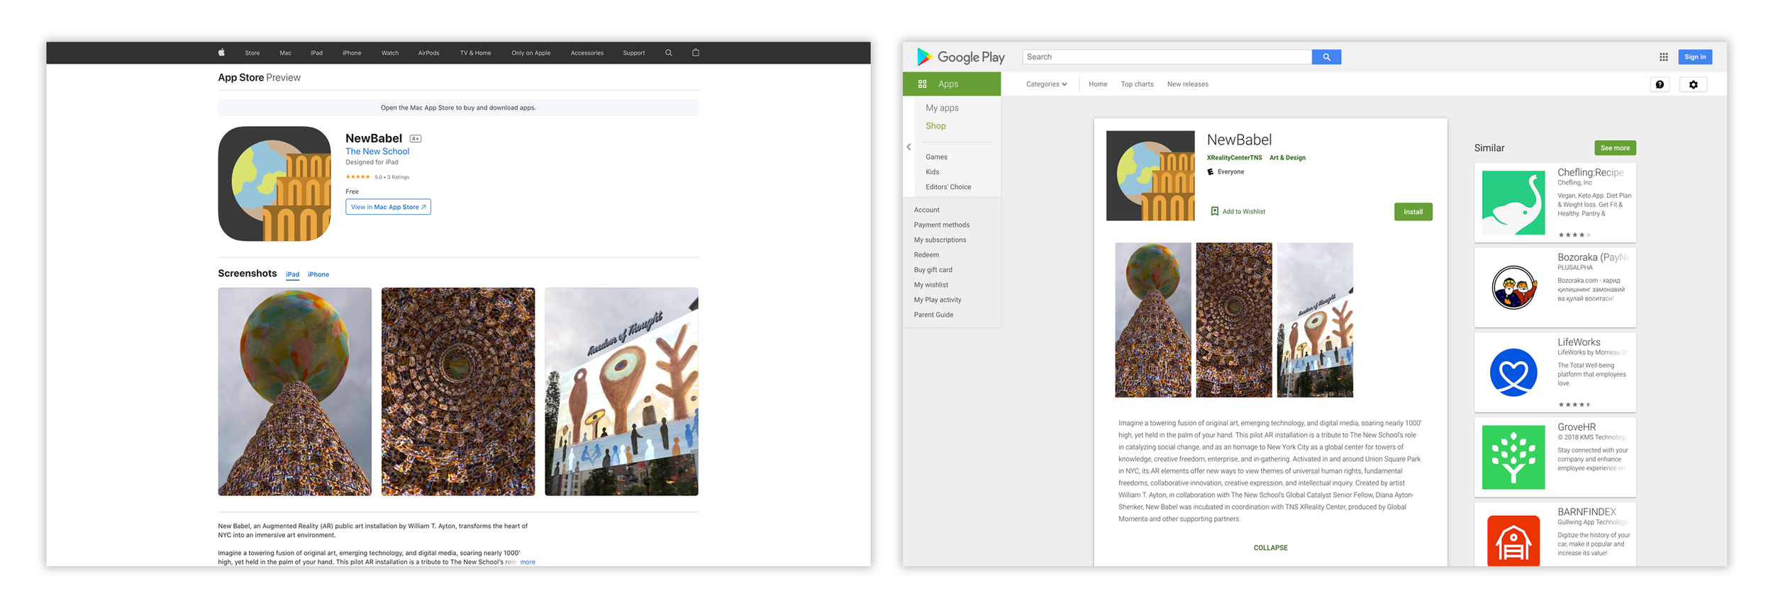
Task: Collapse the Google Play sidebar with left chevron
Action: tap(908, 147)
